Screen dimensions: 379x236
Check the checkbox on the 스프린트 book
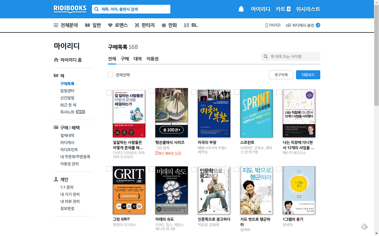pos(236,92)
